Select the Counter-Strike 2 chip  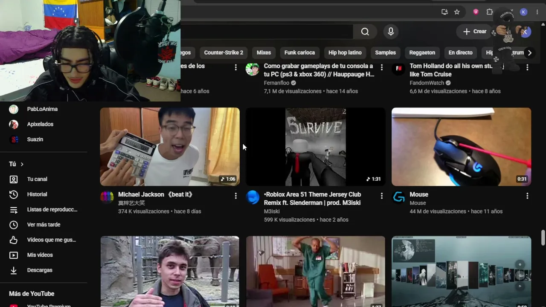[224, 52]
